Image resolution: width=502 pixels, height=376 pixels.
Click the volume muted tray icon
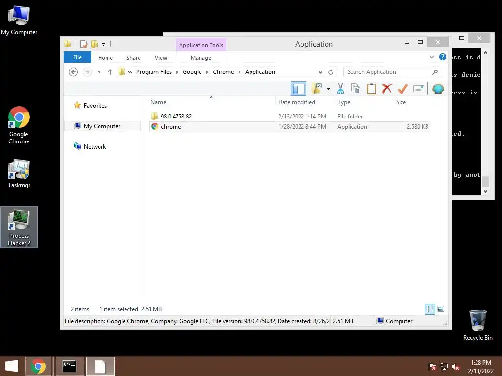[x=456, y=366]
